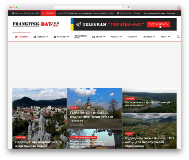The image size is (189, 160).
Task: Open the Галич history article headline
Action: [91, 117]
